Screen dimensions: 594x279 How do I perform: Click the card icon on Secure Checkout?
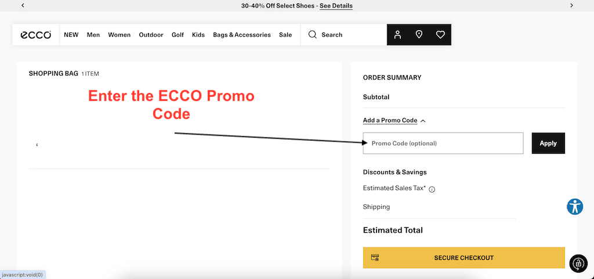(x=375, y=258)
